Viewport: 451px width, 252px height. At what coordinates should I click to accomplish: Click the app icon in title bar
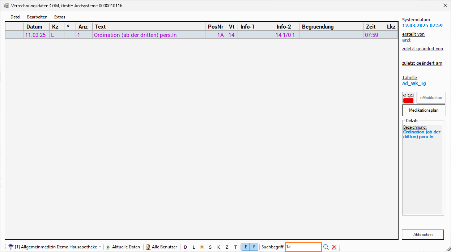[6, 5]
